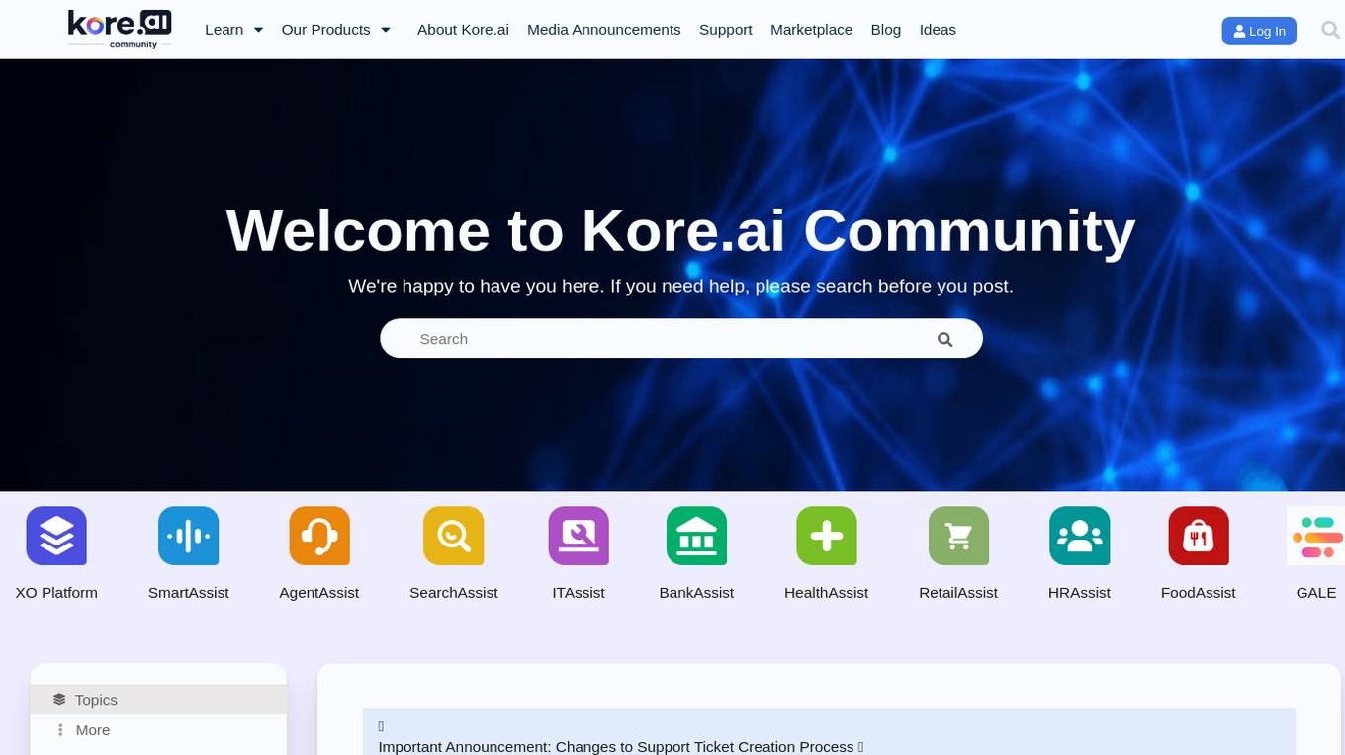Click the XO Platform label
The width and height of the screenshot is (1345, 755).
(56, 593)
